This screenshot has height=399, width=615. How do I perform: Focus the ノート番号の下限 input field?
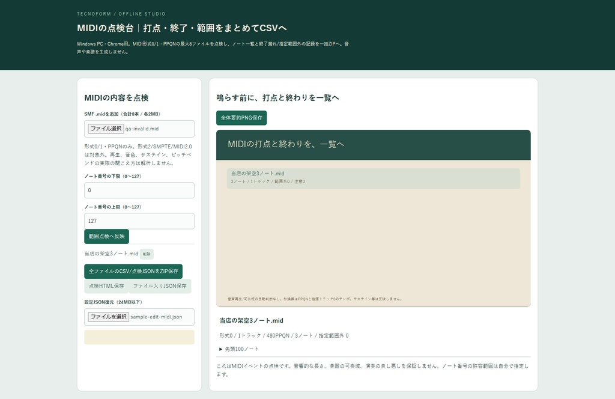[x=139, y=190]
